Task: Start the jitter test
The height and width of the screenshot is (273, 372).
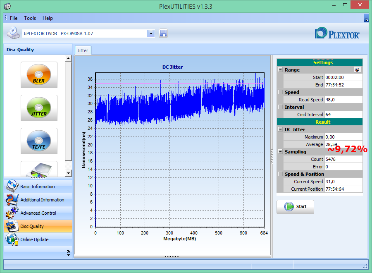Action: pyautogui.click(x=295, y=206)
